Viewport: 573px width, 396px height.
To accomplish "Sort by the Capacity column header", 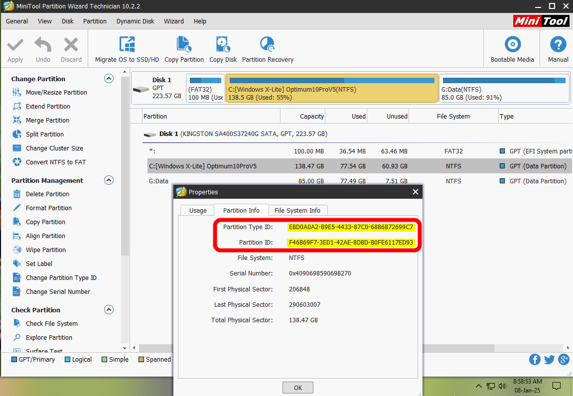I will point(302,116).
